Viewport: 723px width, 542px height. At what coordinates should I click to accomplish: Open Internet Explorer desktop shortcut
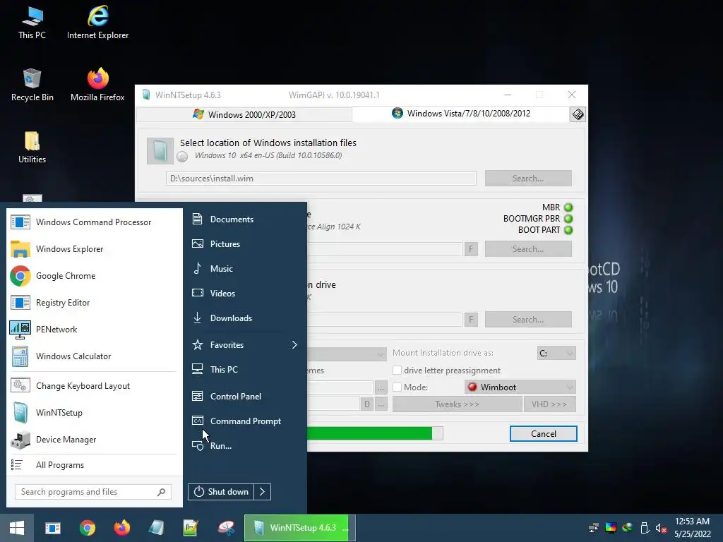97,23
